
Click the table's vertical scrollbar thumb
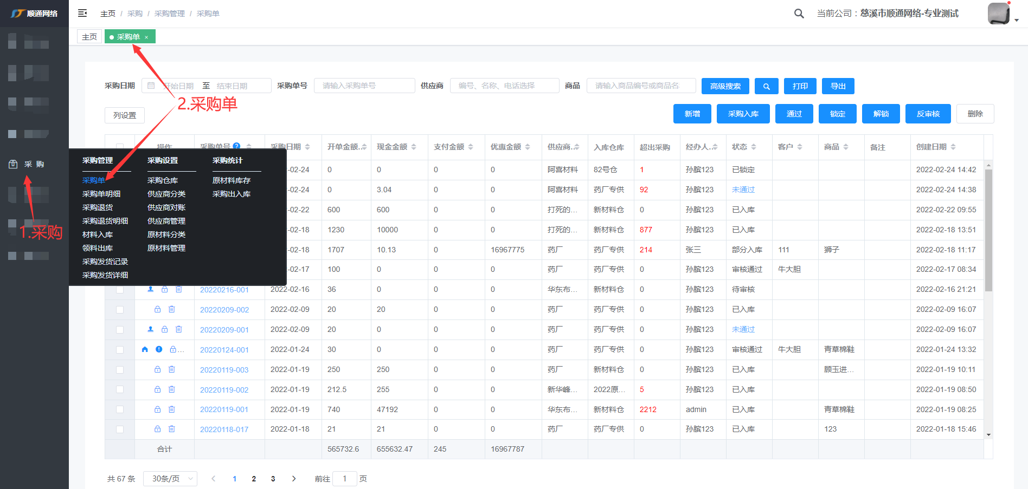click(988, 230)
